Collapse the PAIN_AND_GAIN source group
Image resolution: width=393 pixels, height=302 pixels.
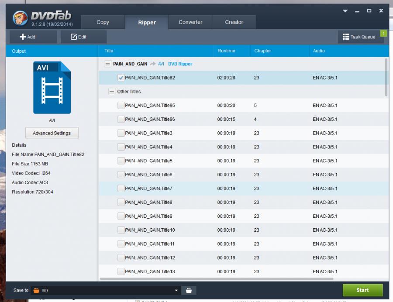pyautogui.click(x=107, y=64)
